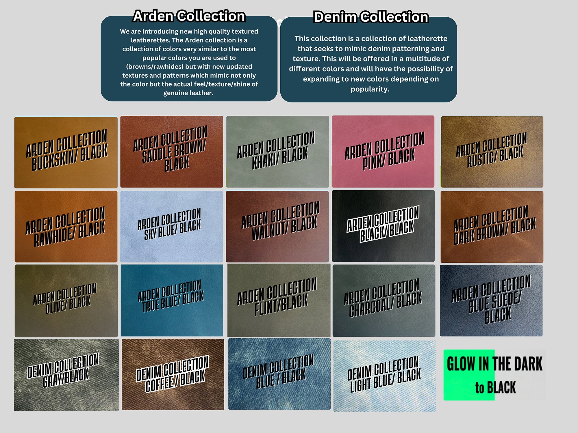Select the Rustic/Black swatch
Viewport: 578px width, 433px height.
click(x=492, y=152)
